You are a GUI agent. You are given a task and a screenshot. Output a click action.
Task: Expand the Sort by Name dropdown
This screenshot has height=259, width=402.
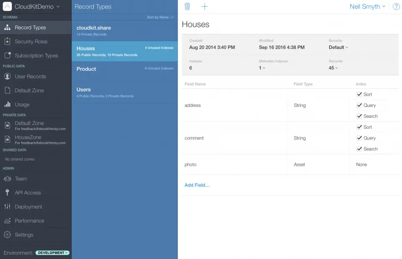click(x=160, y=17)
